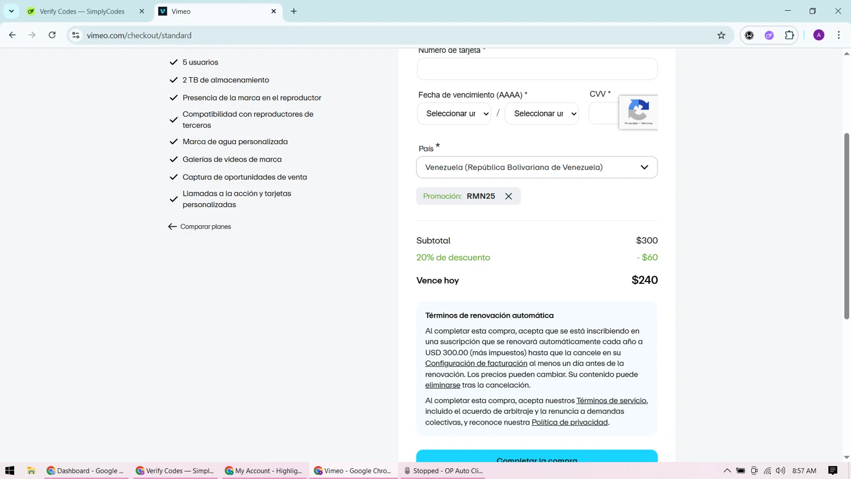851x479 pixels.
Task: Open the browser Extensions puzzle icon
Action: [789, 35]
